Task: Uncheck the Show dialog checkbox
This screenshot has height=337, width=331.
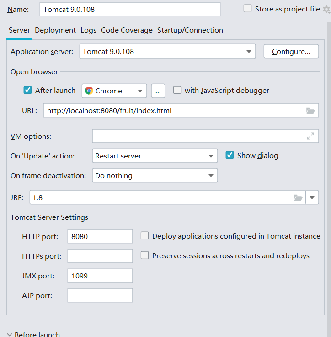Action: click(x=230, y=155)
